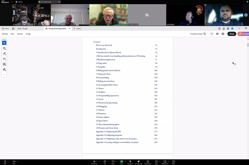Select the highlighter pen tool
This screenshot has width=249, height=165.
click(x=4, y=54)
